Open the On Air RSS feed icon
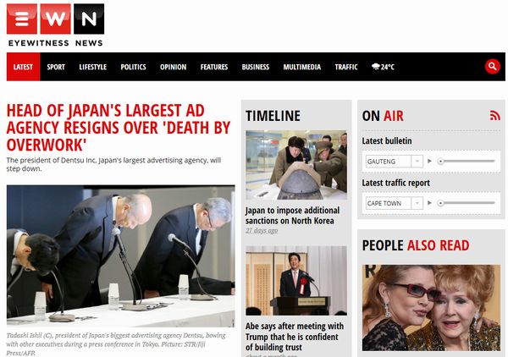The width and height of the screenshot is (508, 357). (494, 115)
